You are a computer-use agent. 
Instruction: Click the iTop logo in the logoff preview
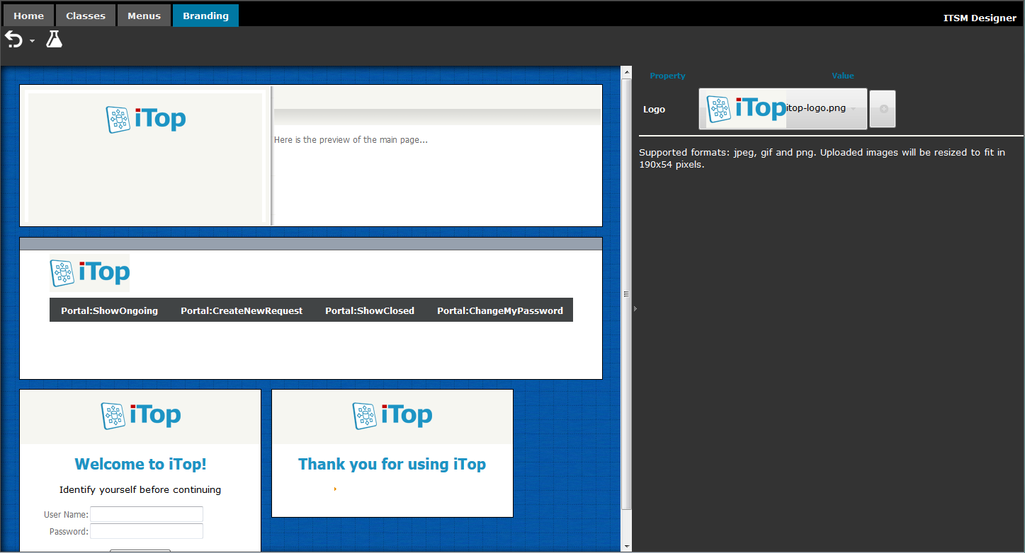[x=392, y=416]
